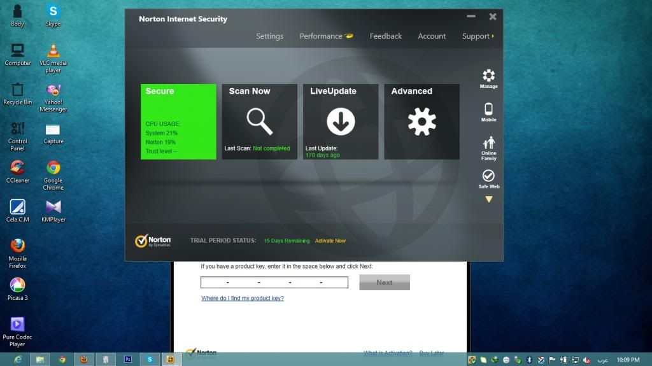Minimize the Norton Internet Security window
Viewport: 652px width, 366px height.
(x=471, y=17)
